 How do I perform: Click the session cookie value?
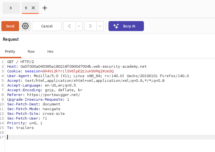click(x=78, y=71)
